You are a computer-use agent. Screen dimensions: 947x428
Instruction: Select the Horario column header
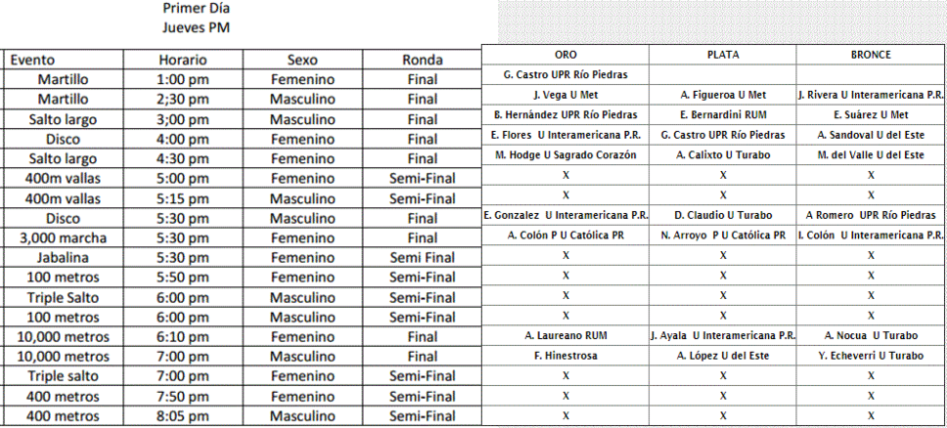click(183, 60)
